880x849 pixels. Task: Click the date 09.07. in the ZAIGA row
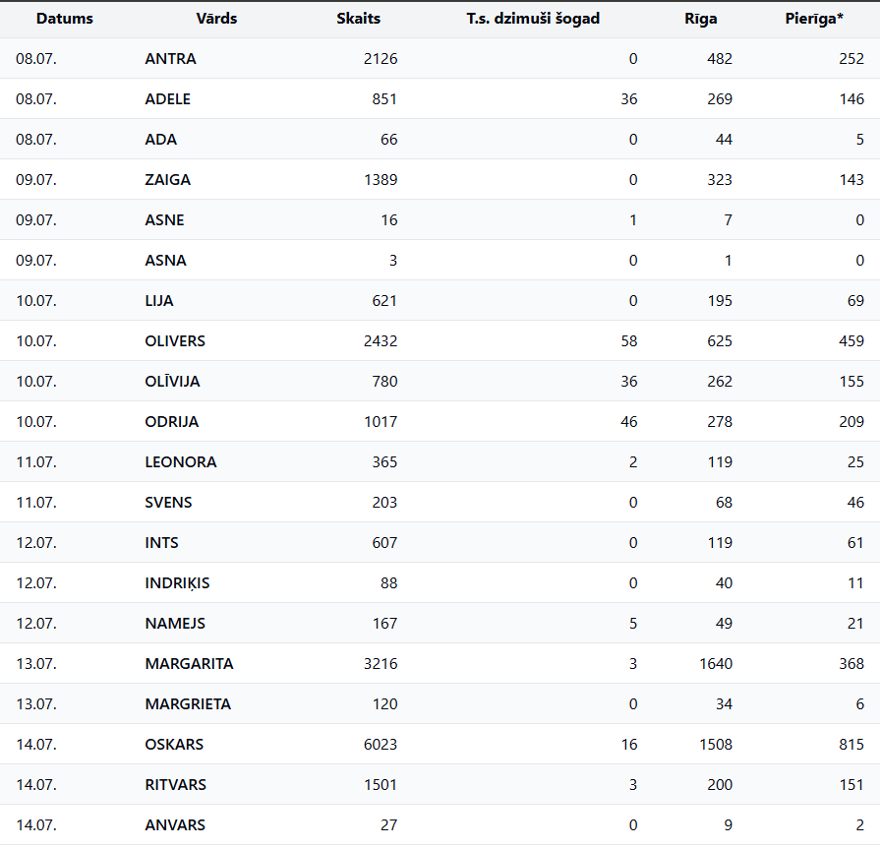tap(36, 180)
